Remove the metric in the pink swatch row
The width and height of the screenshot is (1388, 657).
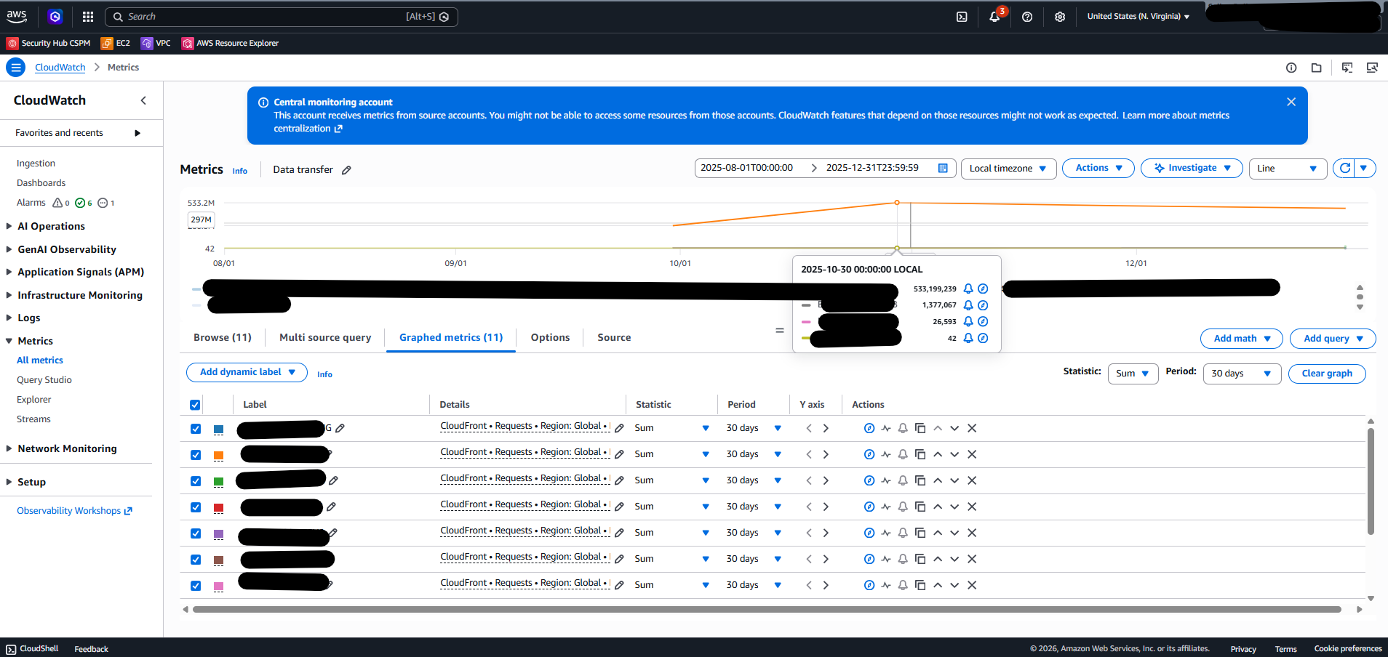972,585
